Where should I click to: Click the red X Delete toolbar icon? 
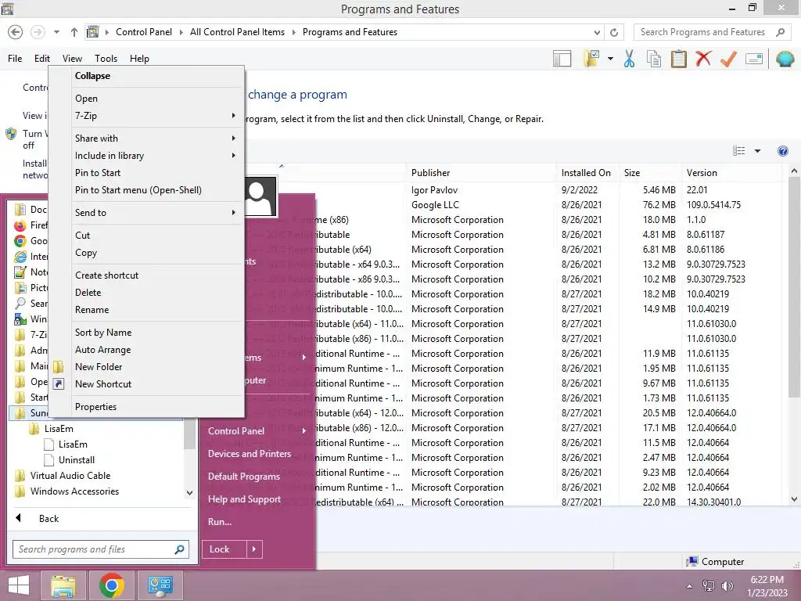(x=703, y=59)
